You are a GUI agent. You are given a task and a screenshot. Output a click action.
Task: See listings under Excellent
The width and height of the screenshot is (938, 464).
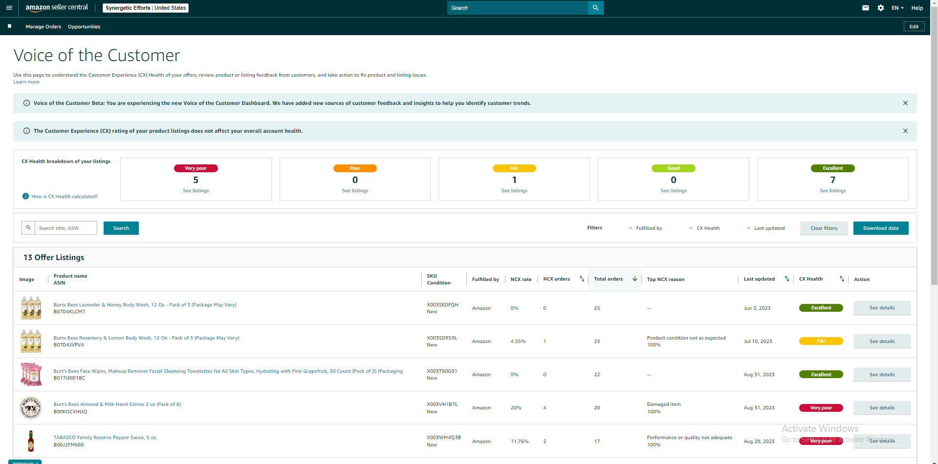tap(833, 191)
